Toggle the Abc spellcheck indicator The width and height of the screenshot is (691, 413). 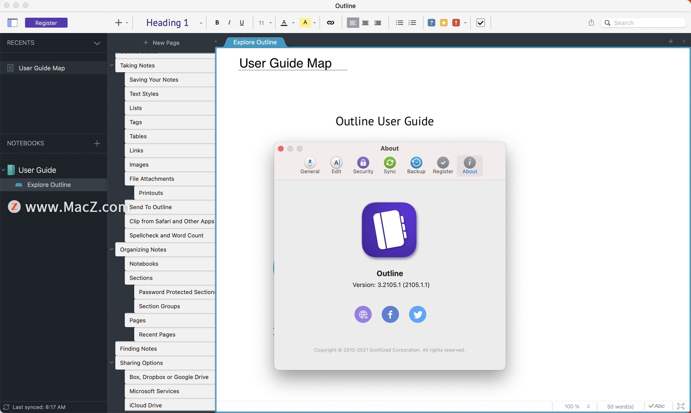(x=657, y=406)
